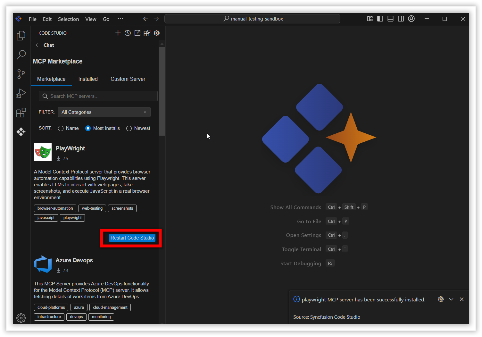
Task: Click the infrastructure tag
Action: [x=49, y=317]
